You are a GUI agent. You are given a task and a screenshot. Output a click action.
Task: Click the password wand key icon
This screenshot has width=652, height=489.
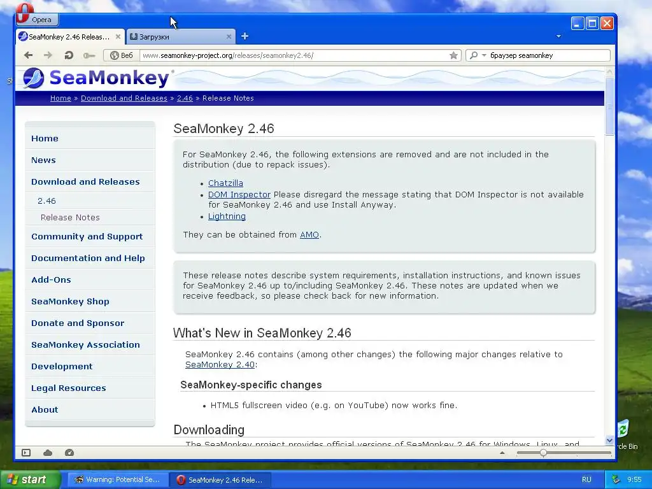tap(89, 55)
